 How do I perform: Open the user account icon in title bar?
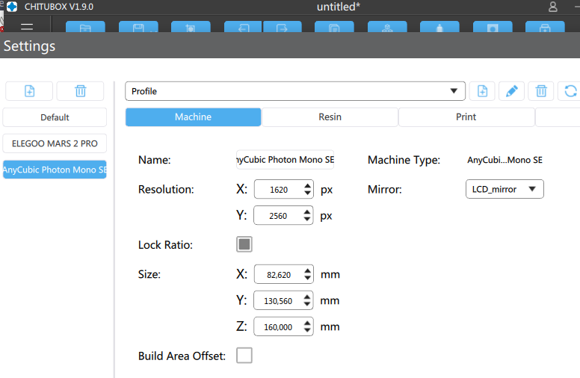(552, 7)
